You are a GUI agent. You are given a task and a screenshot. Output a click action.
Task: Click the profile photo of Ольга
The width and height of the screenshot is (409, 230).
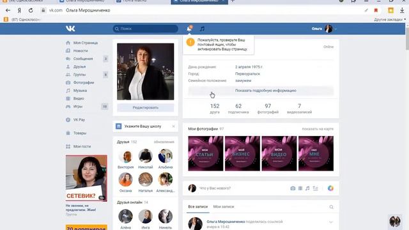(x=145, y=72)
